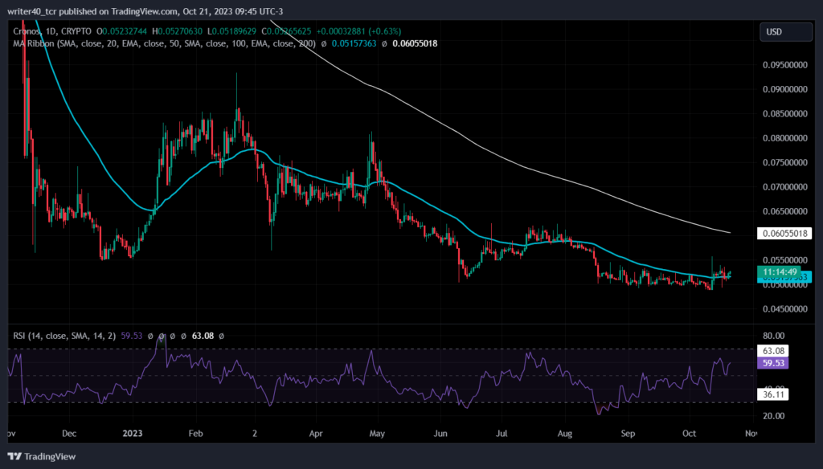
Task: Click the Sep label on time axis
Action: tap(628, 434)
